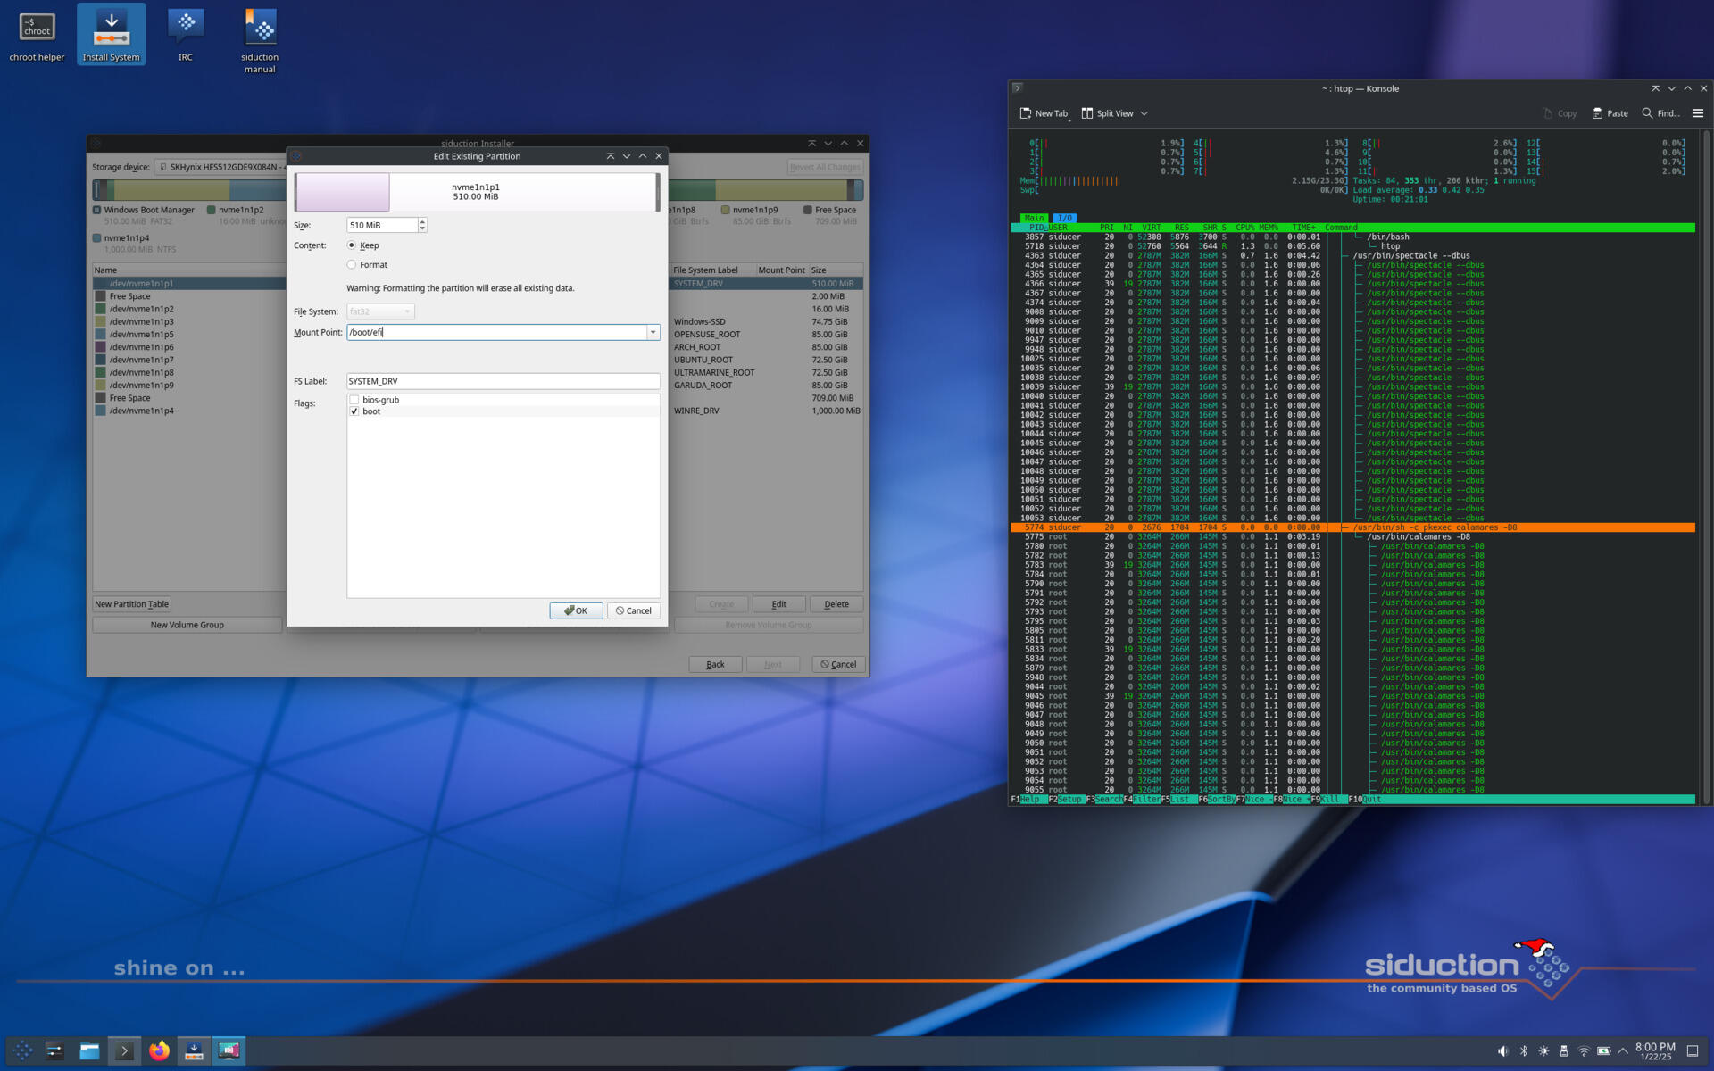Uncheck the boot flag checkbox
This screenshot has width=1714, height=1071.
coord(354,411)
